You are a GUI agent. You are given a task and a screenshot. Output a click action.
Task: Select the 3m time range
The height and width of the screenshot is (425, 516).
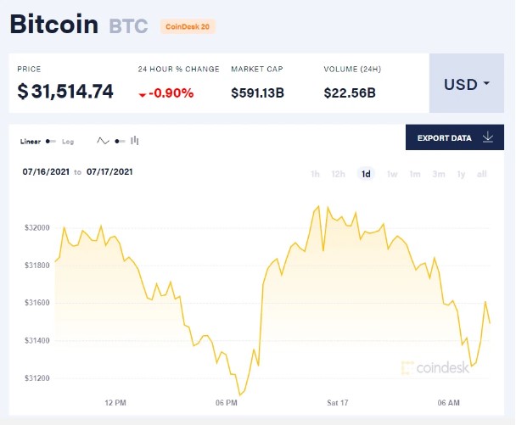coord(439,174)
